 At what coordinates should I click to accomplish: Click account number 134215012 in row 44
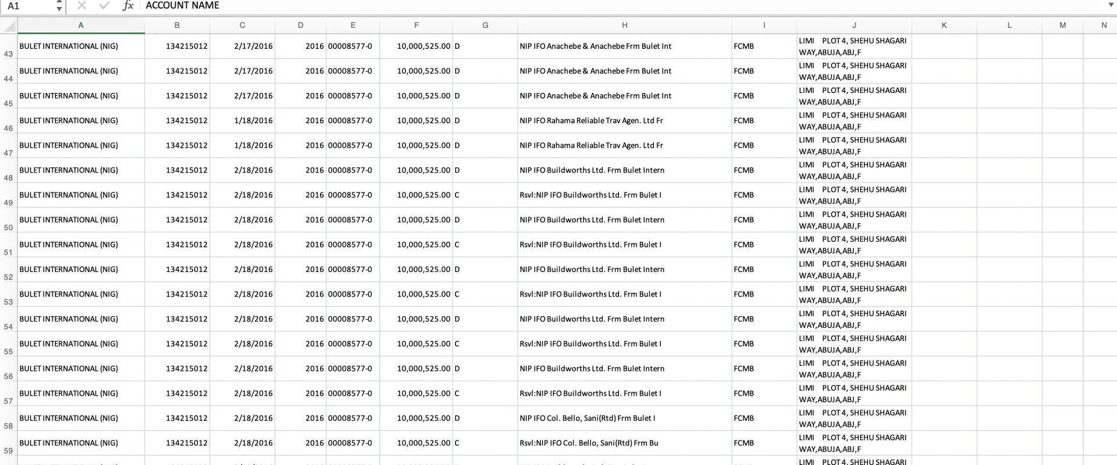tap(186, 71)
